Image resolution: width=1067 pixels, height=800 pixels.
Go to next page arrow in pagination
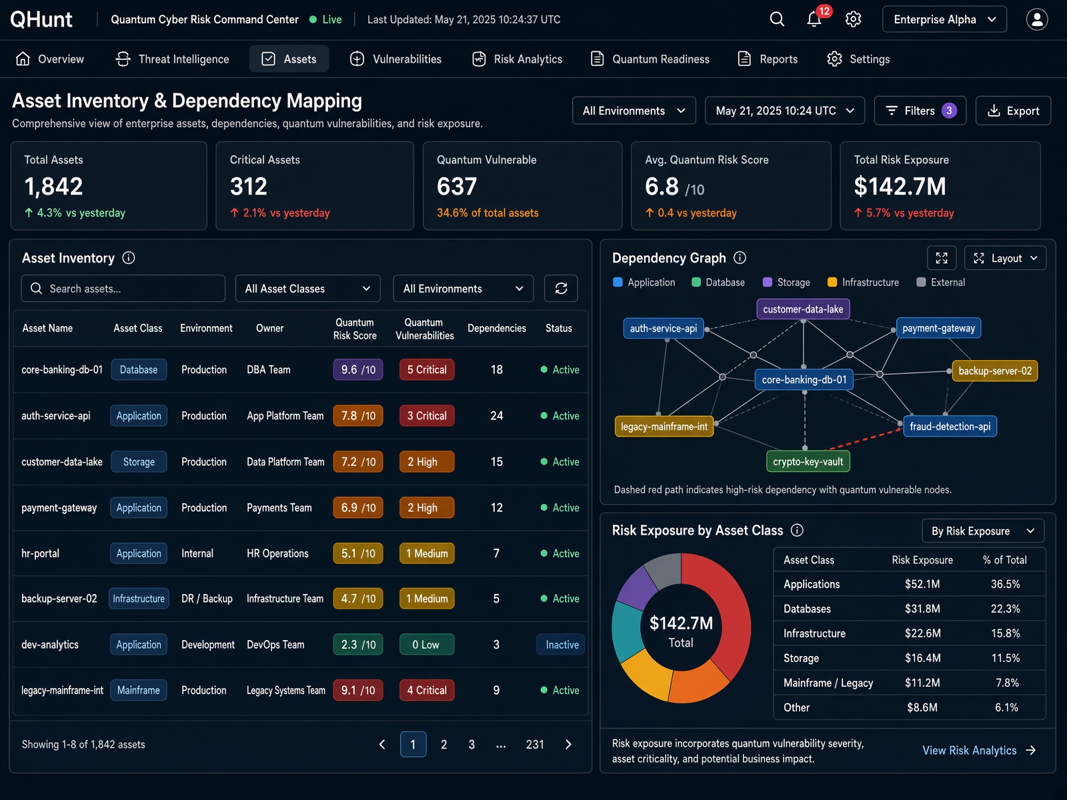tap(568, 745)
